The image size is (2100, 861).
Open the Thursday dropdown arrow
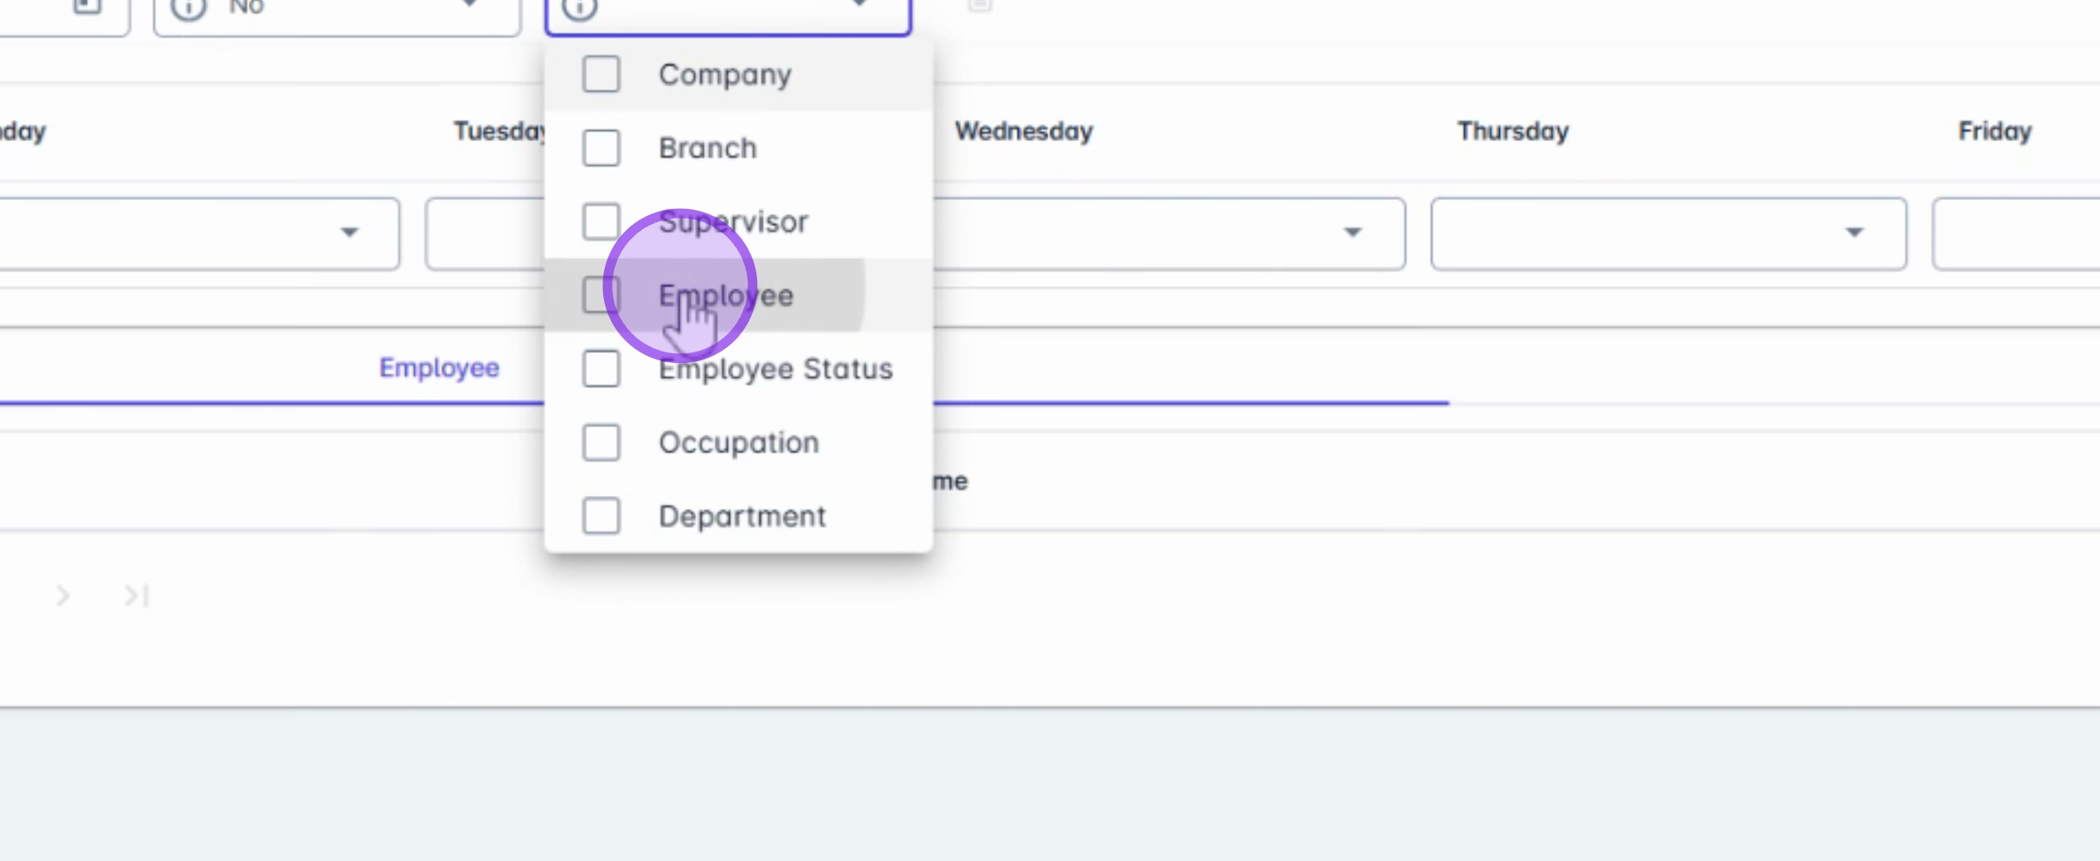tap(1853, 233)
